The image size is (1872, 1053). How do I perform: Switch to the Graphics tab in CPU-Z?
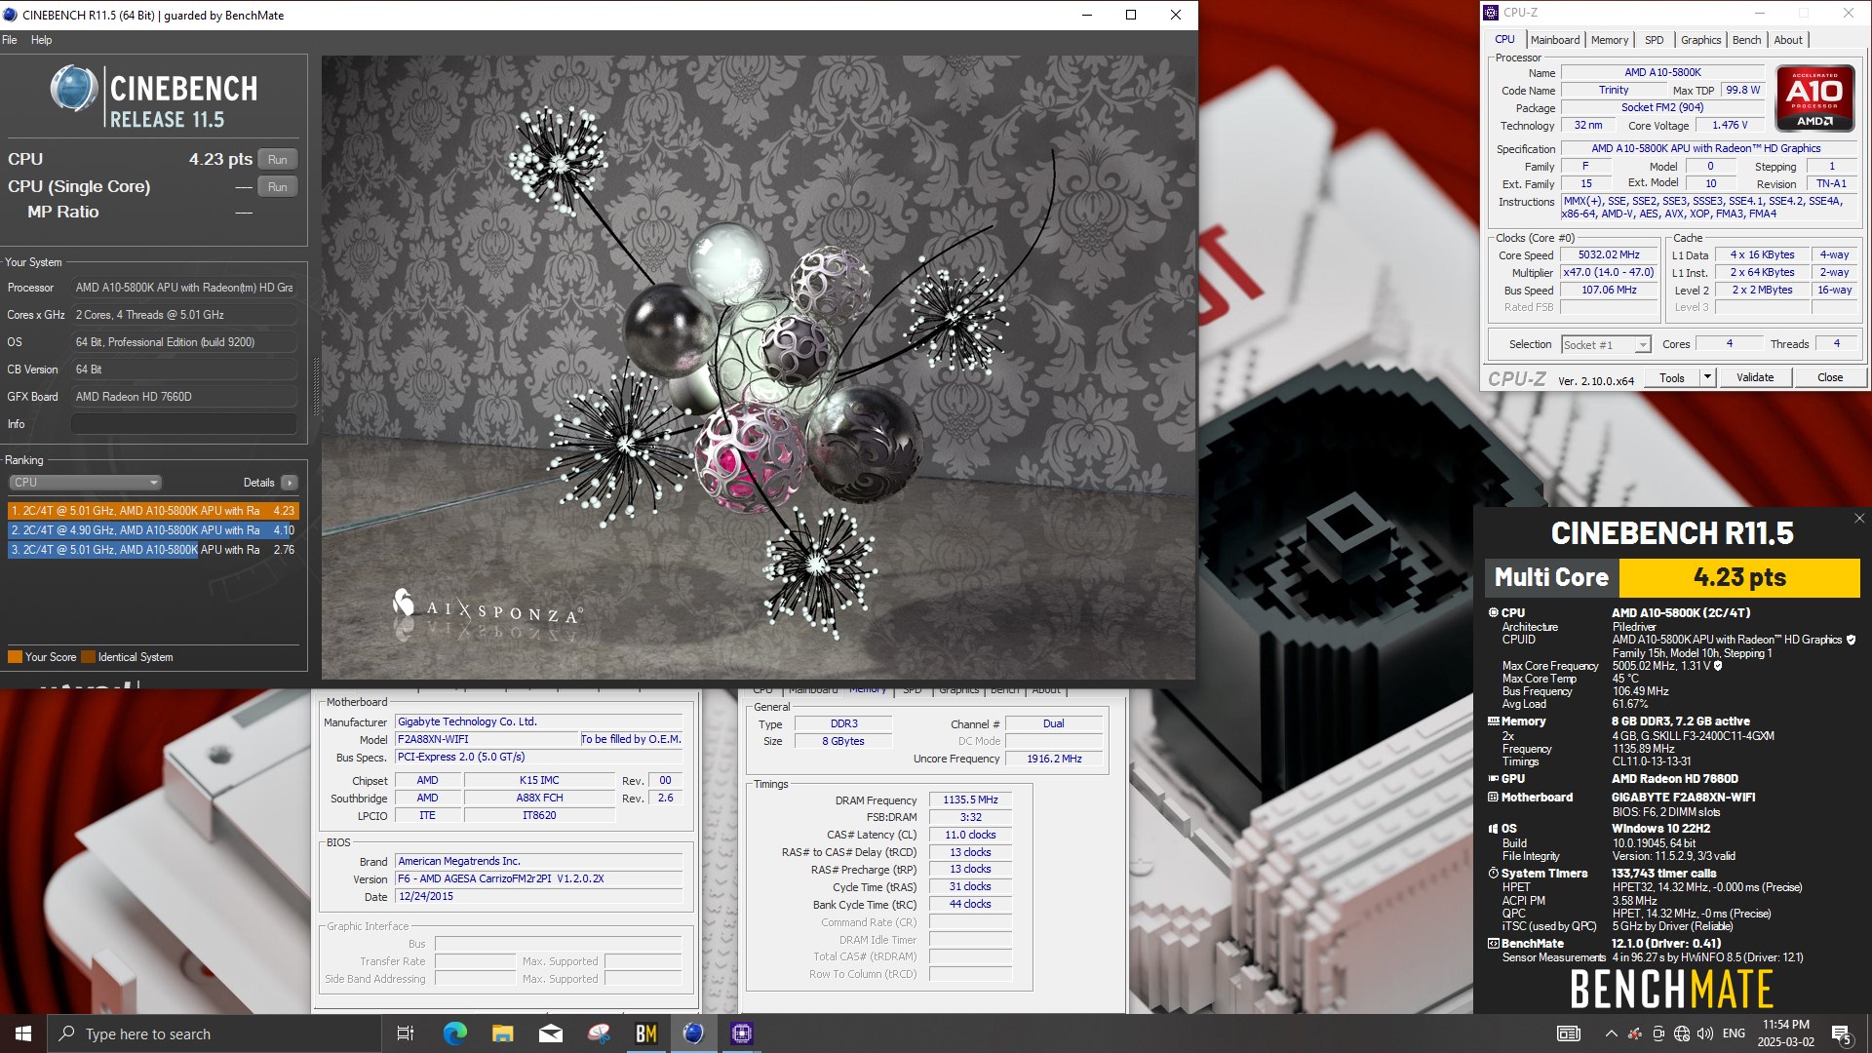[x=1700, y=40]
